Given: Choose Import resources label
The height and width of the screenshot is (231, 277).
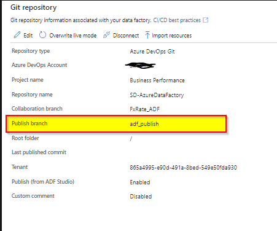Looking at the screenshot, I should pos(172,36).
